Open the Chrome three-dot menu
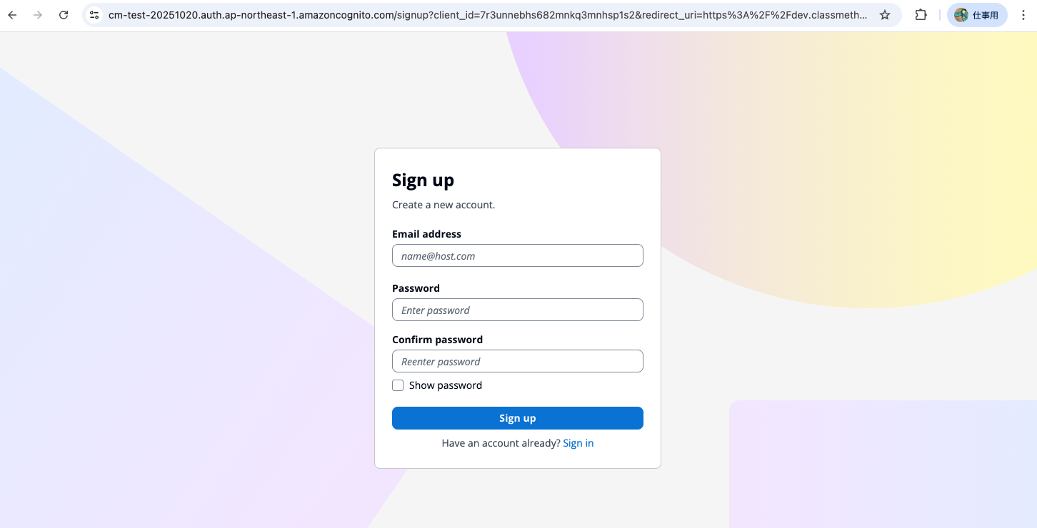The image size is (1037, 528). pos(1023,15)
